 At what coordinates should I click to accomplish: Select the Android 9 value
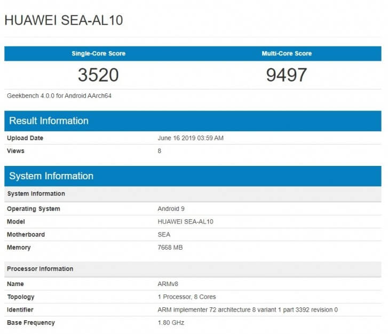[171, 209]
